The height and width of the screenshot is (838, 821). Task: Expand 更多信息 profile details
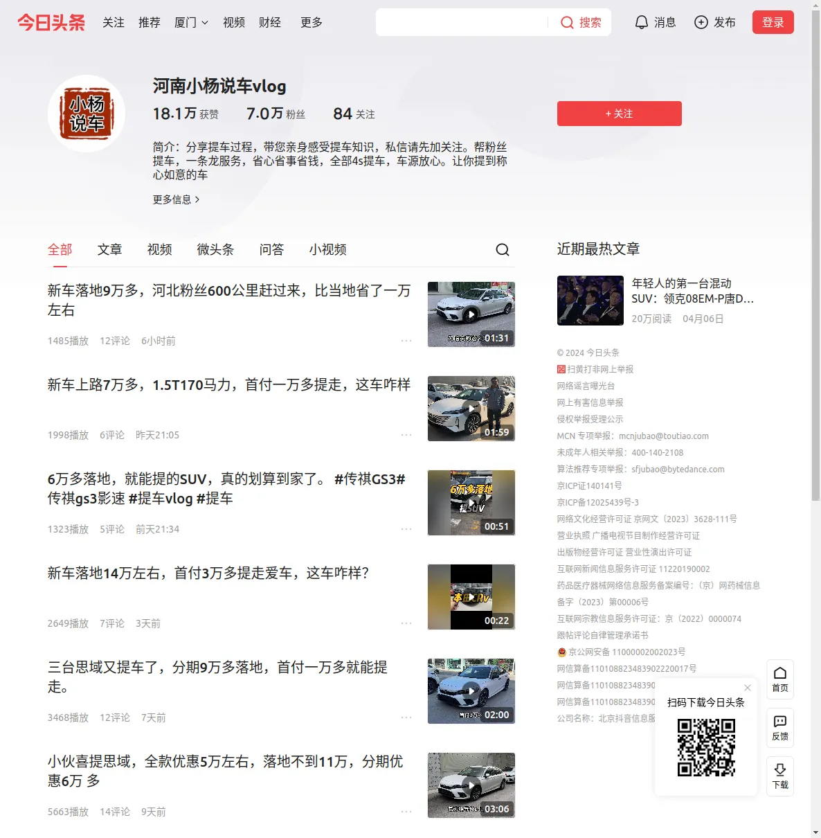[177, 199]
